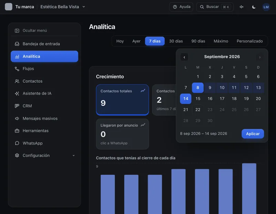Click the Ocultar menú sidebar icon
The image size is (276, 214).
tap(17, 31)
